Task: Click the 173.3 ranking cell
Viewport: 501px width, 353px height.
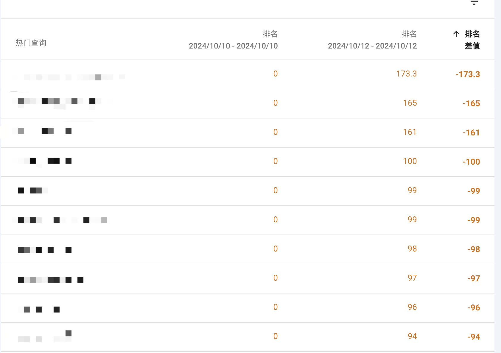Action: 406,74
